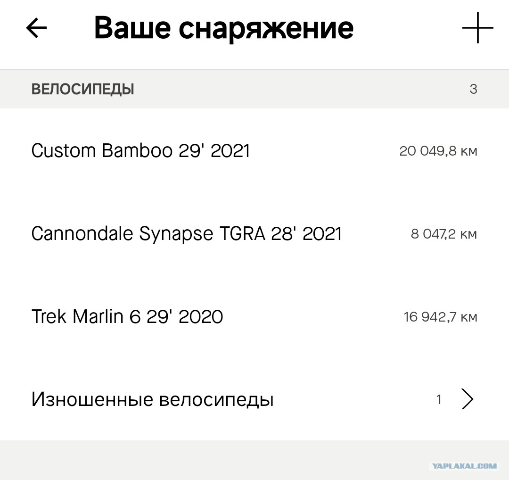Tap the word Synapse in the second bike name
The height and width of the screenshot is (480, 509).
tap(176, 234)
